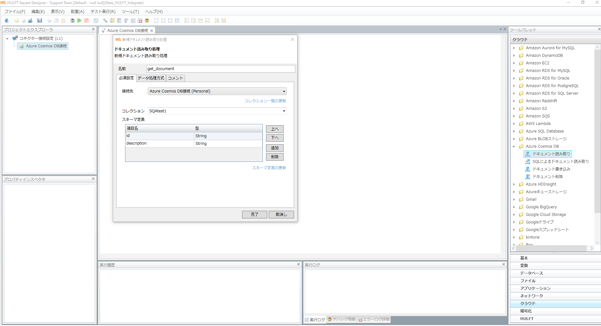
Task: Click the paste clipboard icon
Action: point(63,21)
